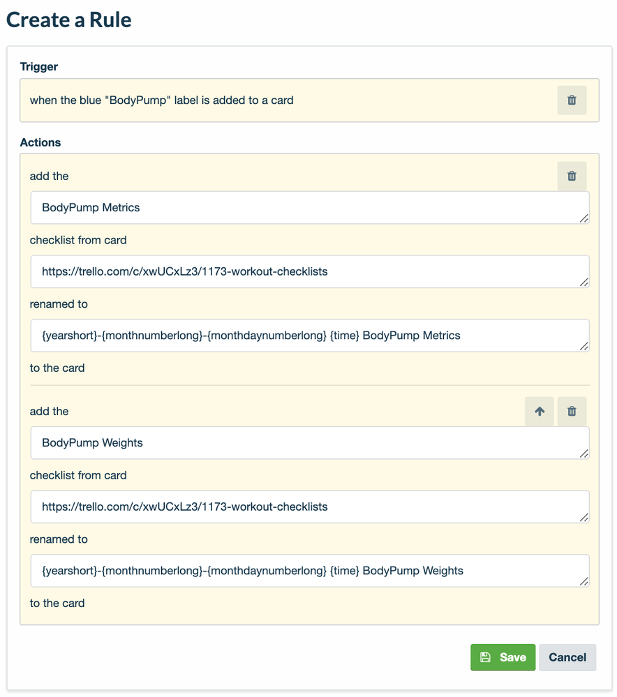
Task: Click the second renamed to variable field
Action: pos(307,570)
